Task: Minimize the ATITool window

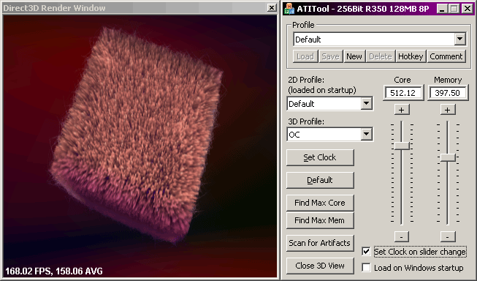Action: [x=443, y=9]
